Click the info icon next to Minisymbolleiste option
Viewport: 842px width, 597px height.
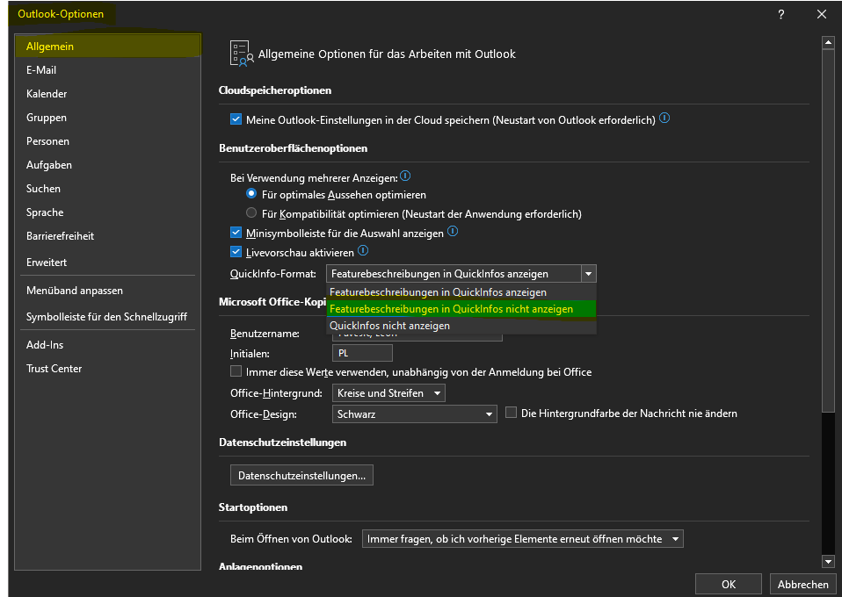click(453, 231)
